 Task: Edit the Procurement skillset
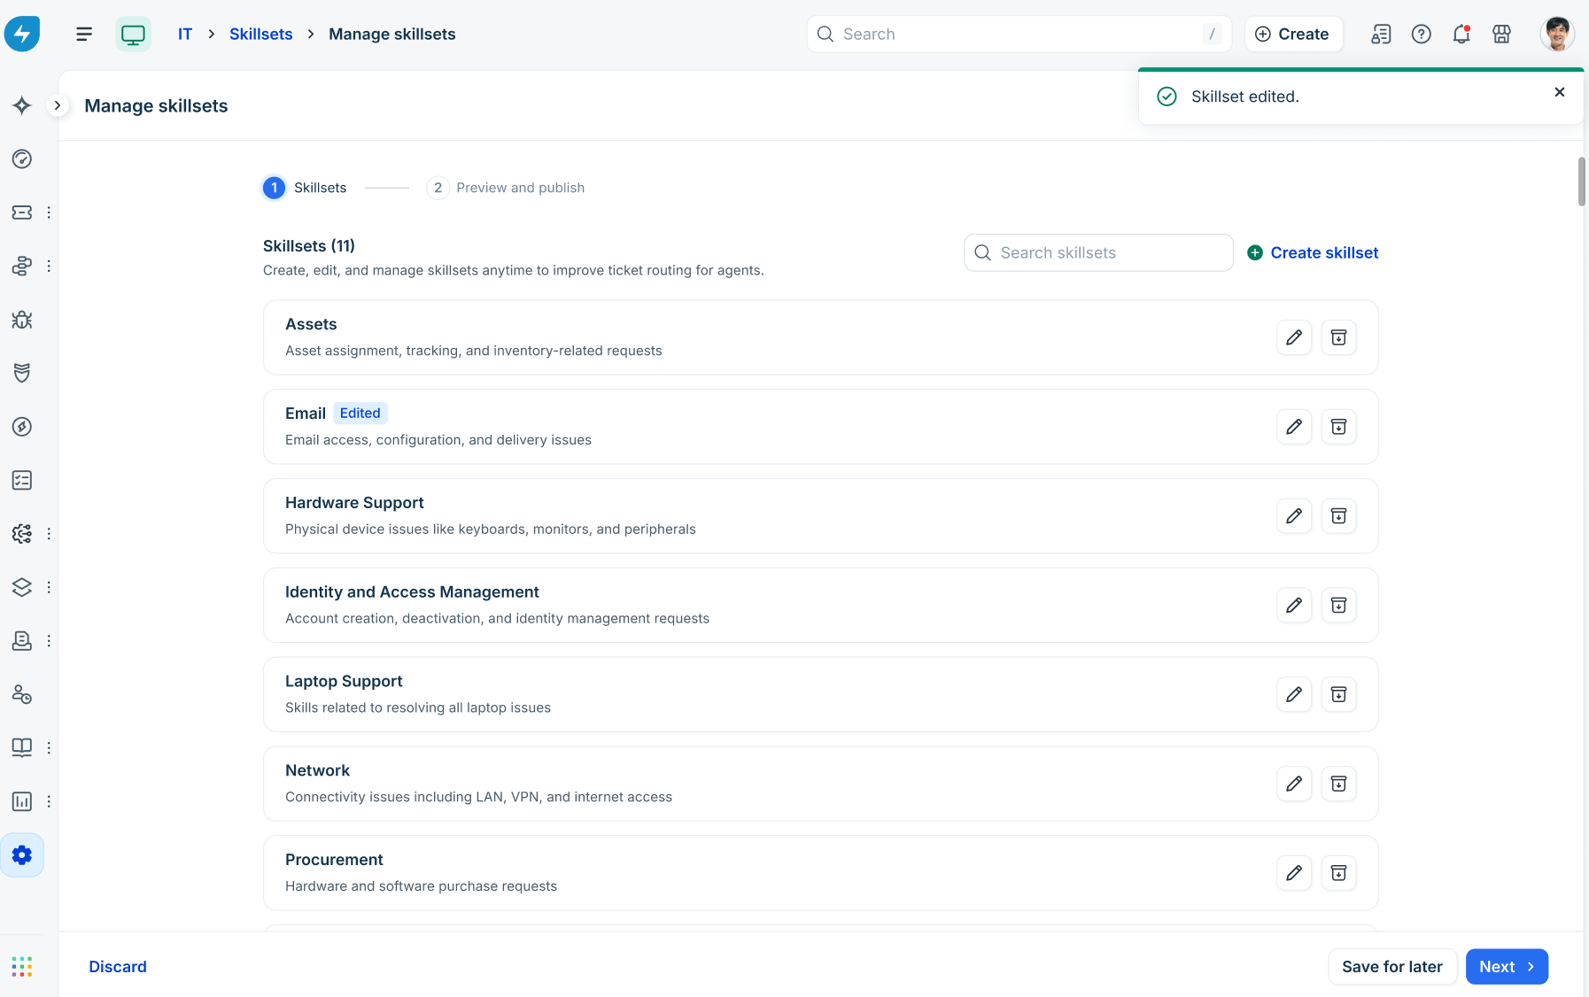(x=1294, y=873)
